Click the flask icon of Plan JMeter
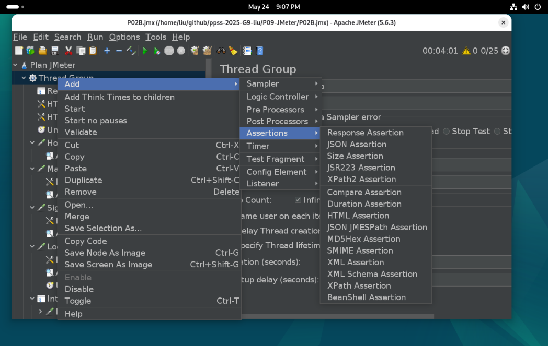Image resolution: width=548 pixels, height=346 pixels. click(x=24, y=65)
